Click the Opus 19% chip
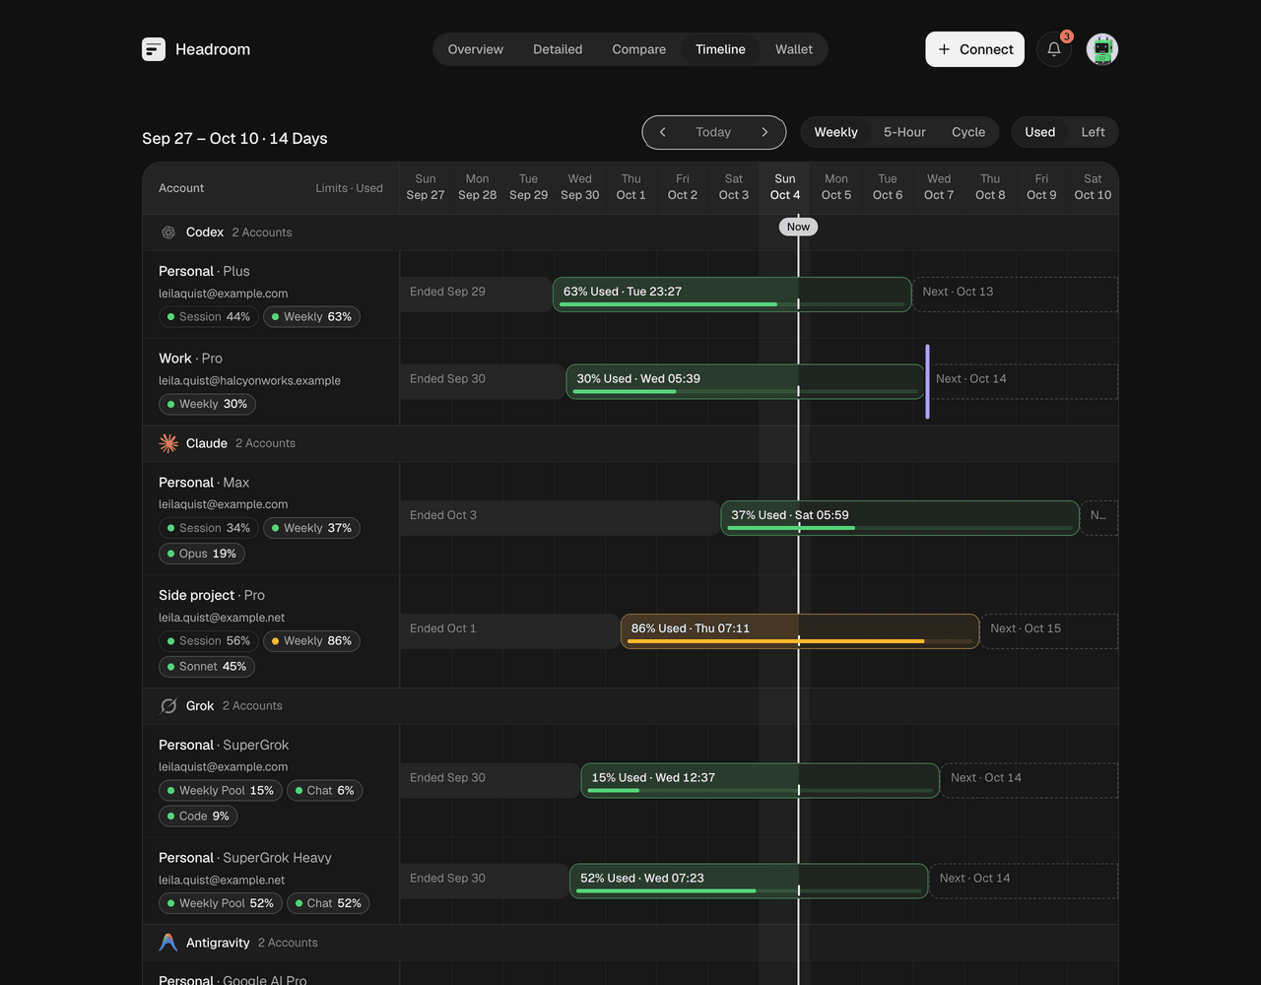Image resolution: width=1261 pixels, height=985 pixels. coord(202,554)
